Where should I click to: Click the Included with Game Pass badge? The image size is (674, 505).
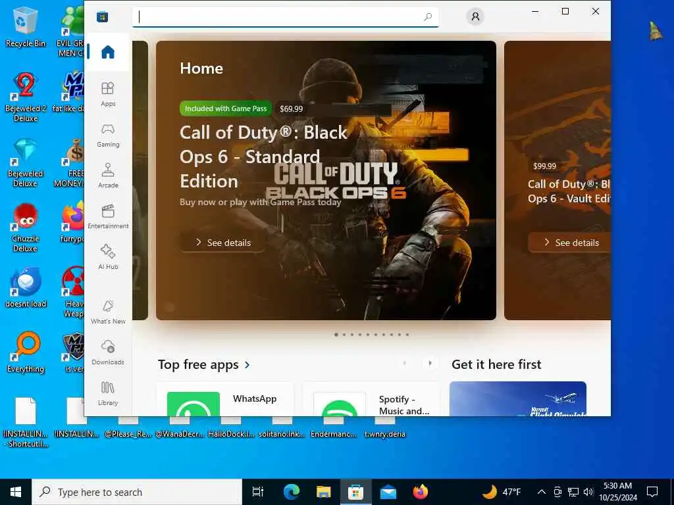(226, 108)
